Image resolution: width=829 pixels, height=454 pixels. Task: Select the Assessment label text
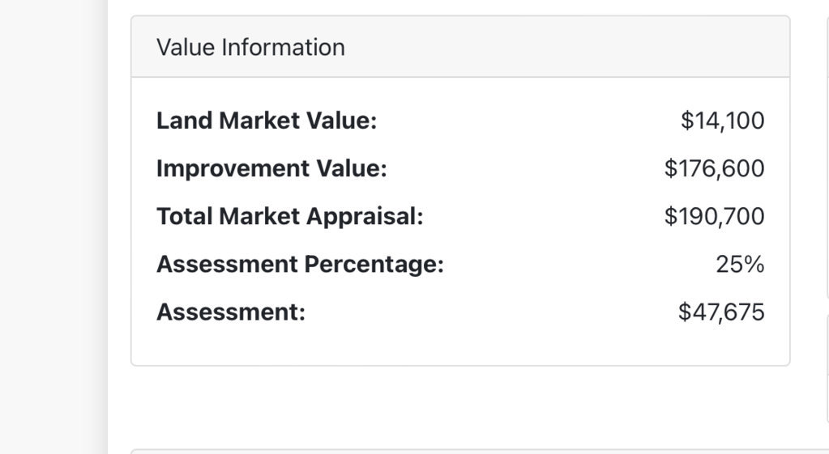coord(230,312)
